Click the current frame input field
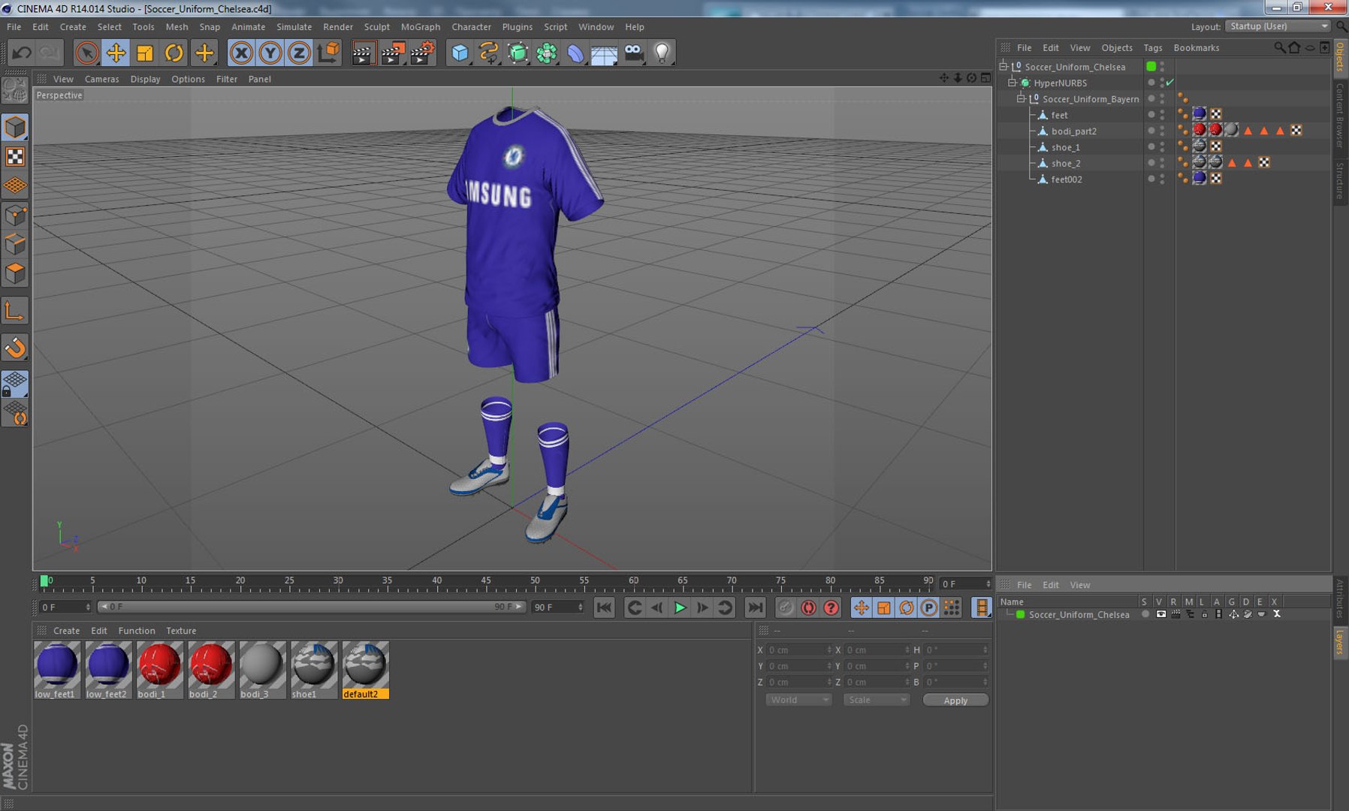The image size is (1349, 811). click(965, 583)
